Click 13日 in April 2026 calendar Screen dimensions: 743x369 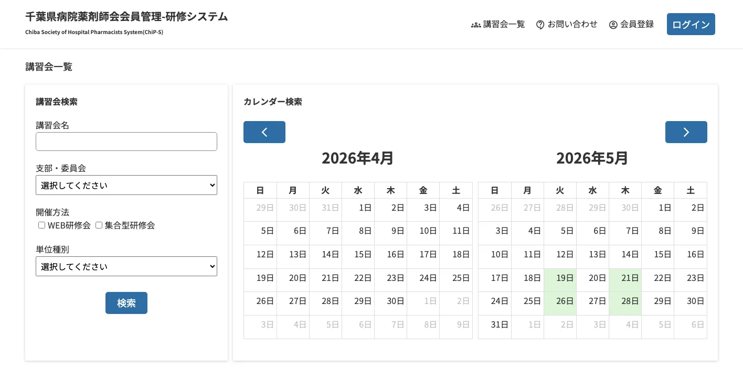(x=293, y=257)
